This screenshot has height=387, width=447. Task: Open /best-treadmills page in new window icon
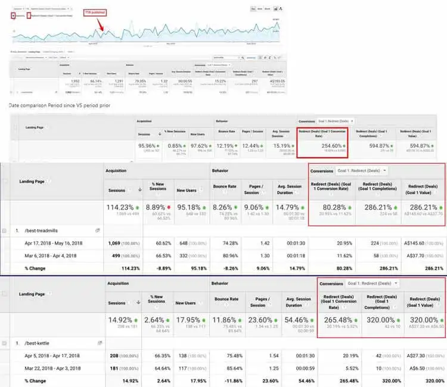tap(98, 230)
